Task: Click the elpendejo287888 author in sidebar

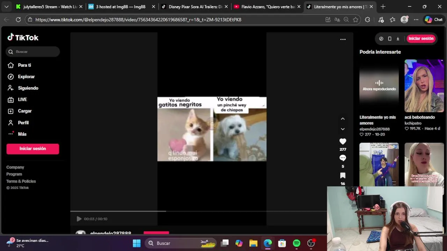Action: pos(374,129)
